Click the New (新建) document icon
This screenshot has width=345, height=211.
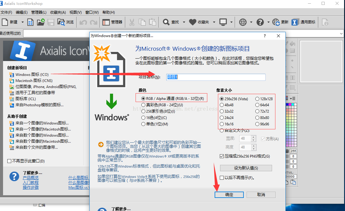click(x=5, y=22)
